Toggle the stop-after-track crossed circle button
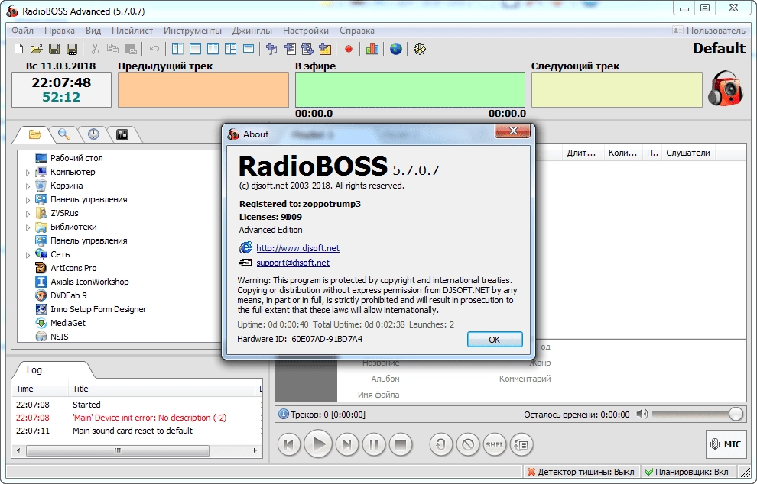Viewport: 757px width, 484px height. coord(468,444)
